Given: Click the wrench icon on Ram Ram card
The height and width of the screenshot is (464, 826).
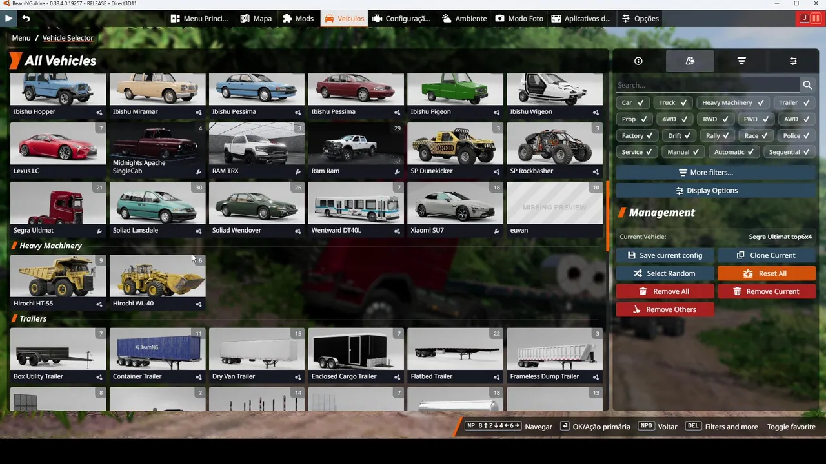Looking at the screenshot, I should [398, 171].
